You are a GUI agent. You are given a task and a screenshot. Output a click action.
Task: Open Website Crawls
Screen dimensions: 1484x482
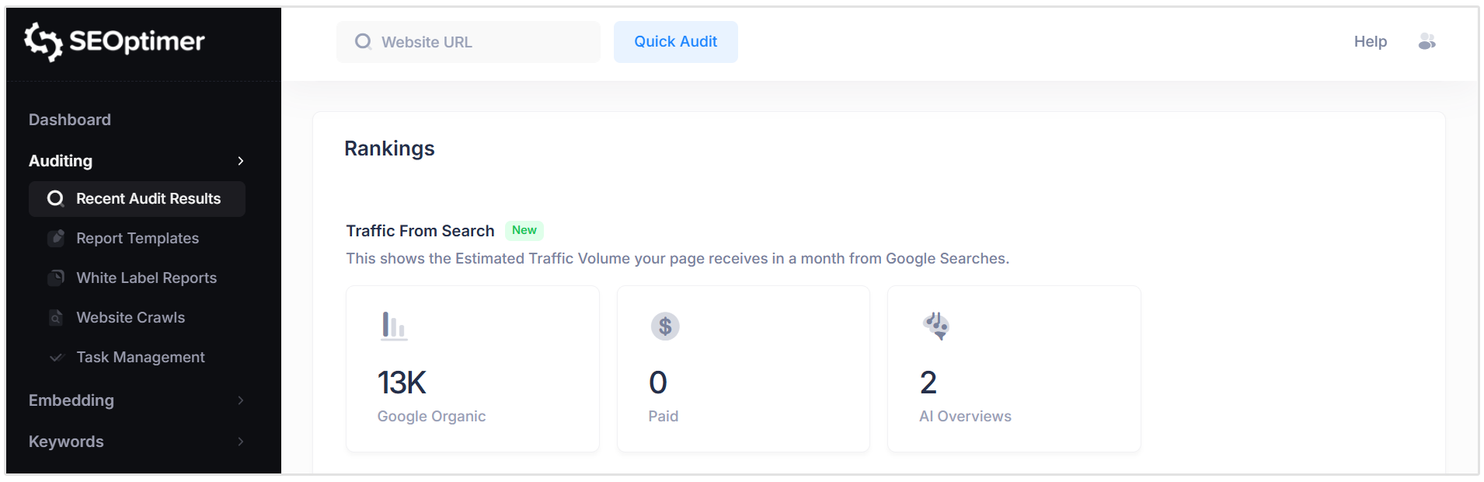[x=131, y=317]
